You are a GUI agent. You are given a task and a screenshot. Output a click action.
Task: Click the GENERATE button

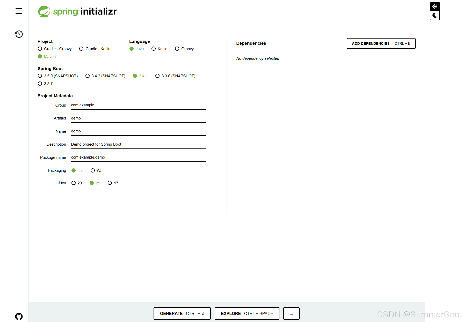[182, 313]
